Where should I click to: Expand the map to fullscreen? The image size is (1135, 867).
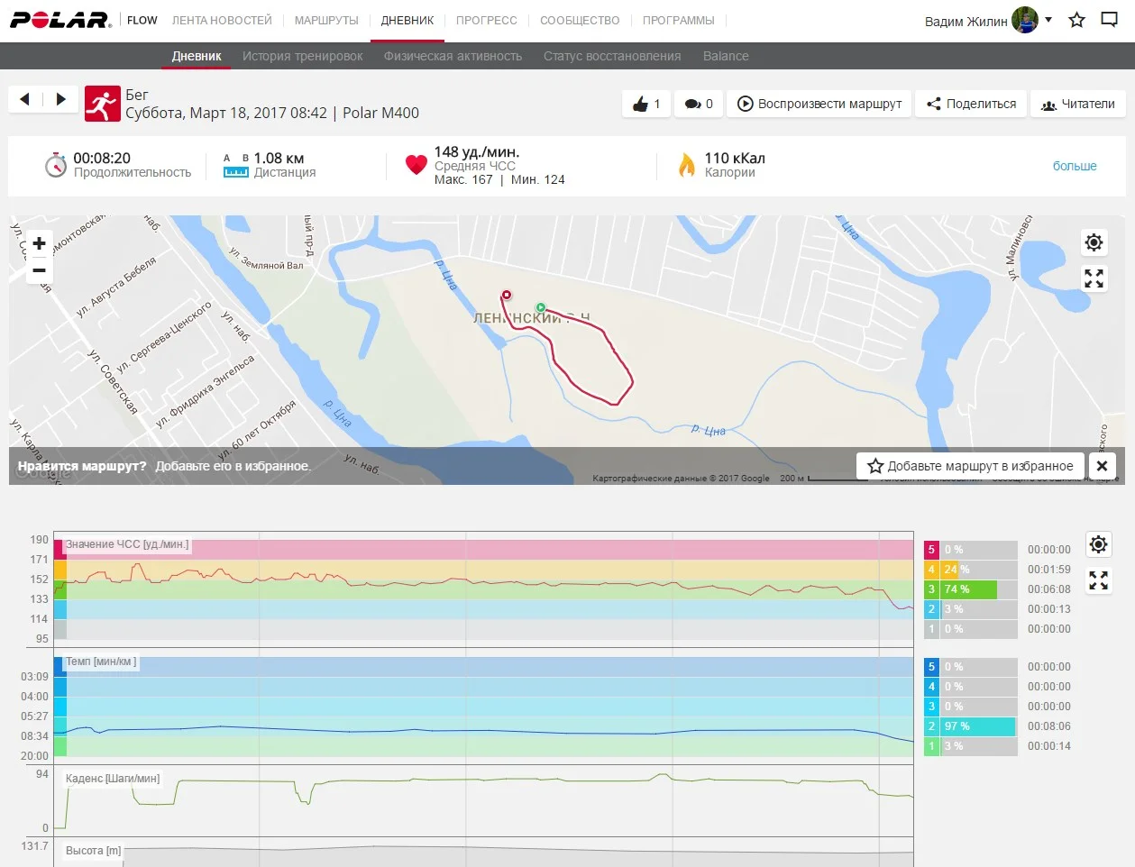(1094, 279)
